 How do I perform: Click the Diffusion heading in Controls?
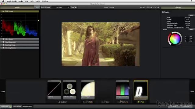tap(165, 12)
